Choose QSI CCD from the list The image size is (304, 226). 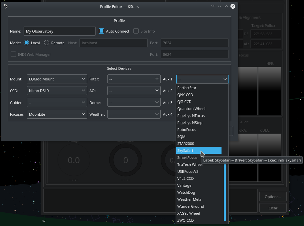coord(199,102)
